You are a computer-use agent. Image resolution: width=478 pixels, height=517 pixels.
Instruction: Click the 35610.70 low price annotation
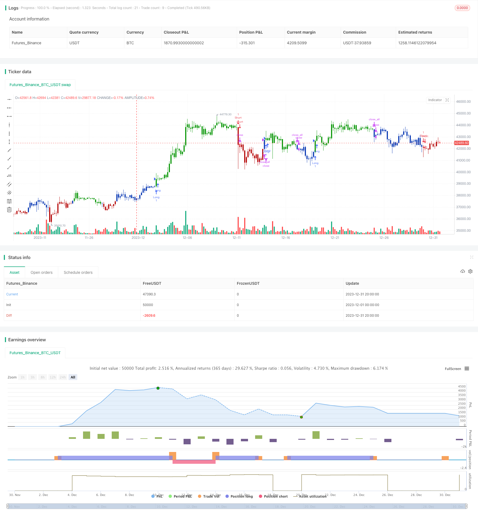tap(60, 226)
